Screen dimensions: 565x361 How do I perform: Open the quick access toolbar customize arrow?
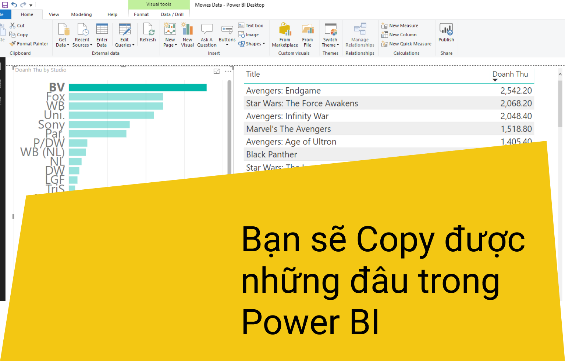[x=31, y=5]
